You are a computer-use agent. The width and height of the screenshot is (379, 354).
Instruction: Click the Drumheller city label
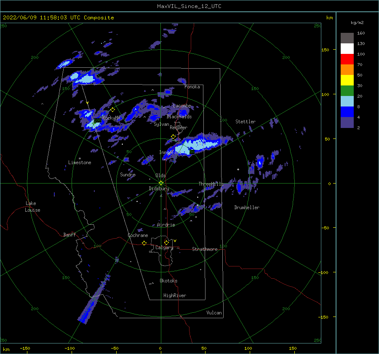tap(247, 208)
